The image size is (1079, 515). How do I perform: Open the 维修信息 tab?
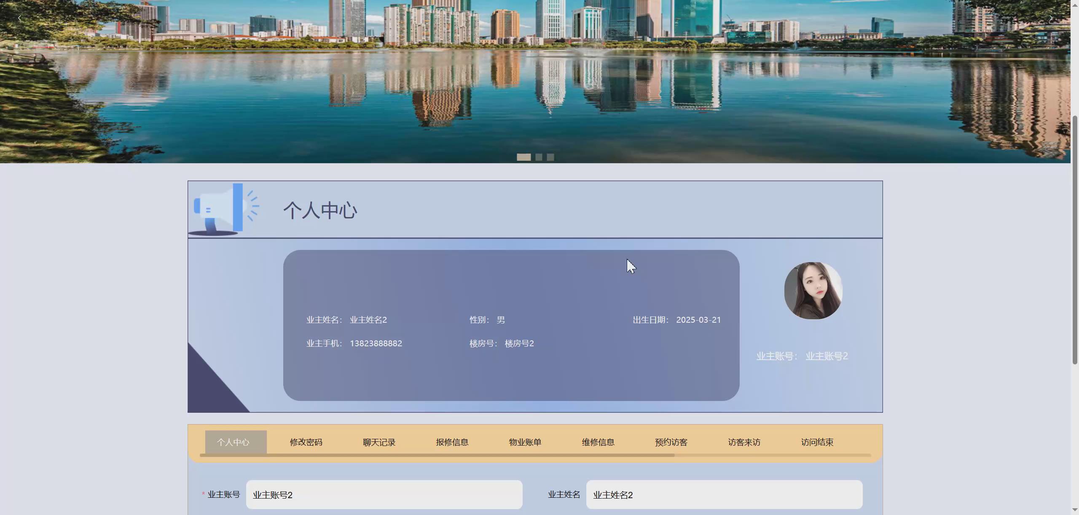598,442
